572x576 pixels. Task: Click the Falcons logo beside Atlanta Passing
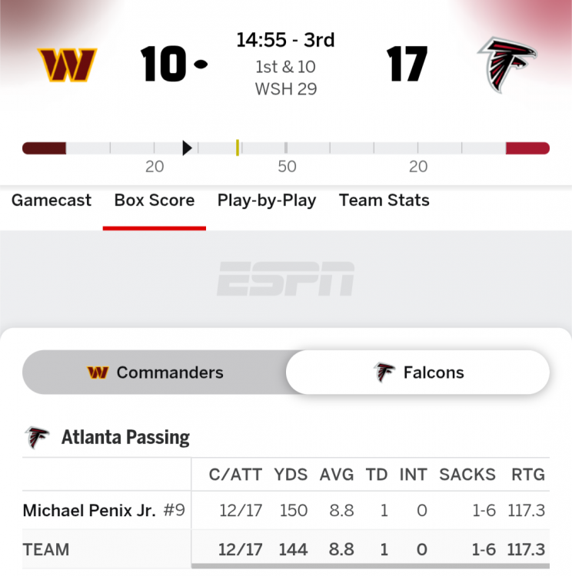36,438
